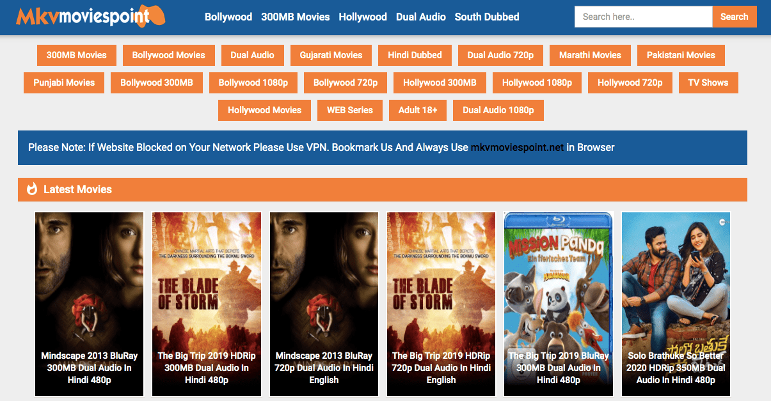Go to Hollywood in the top navigation

click(363, 17)
